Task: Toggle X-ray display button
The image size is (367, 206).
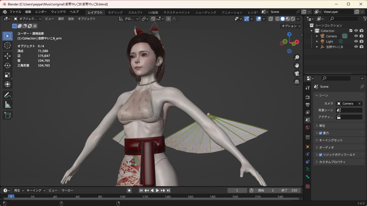Action: 271,19
